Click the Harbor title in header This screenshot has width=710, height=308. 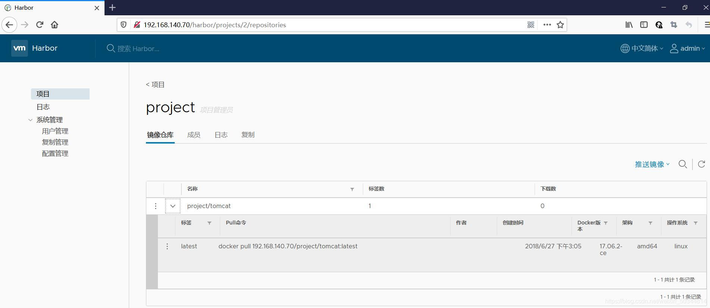tap(45, 48)
